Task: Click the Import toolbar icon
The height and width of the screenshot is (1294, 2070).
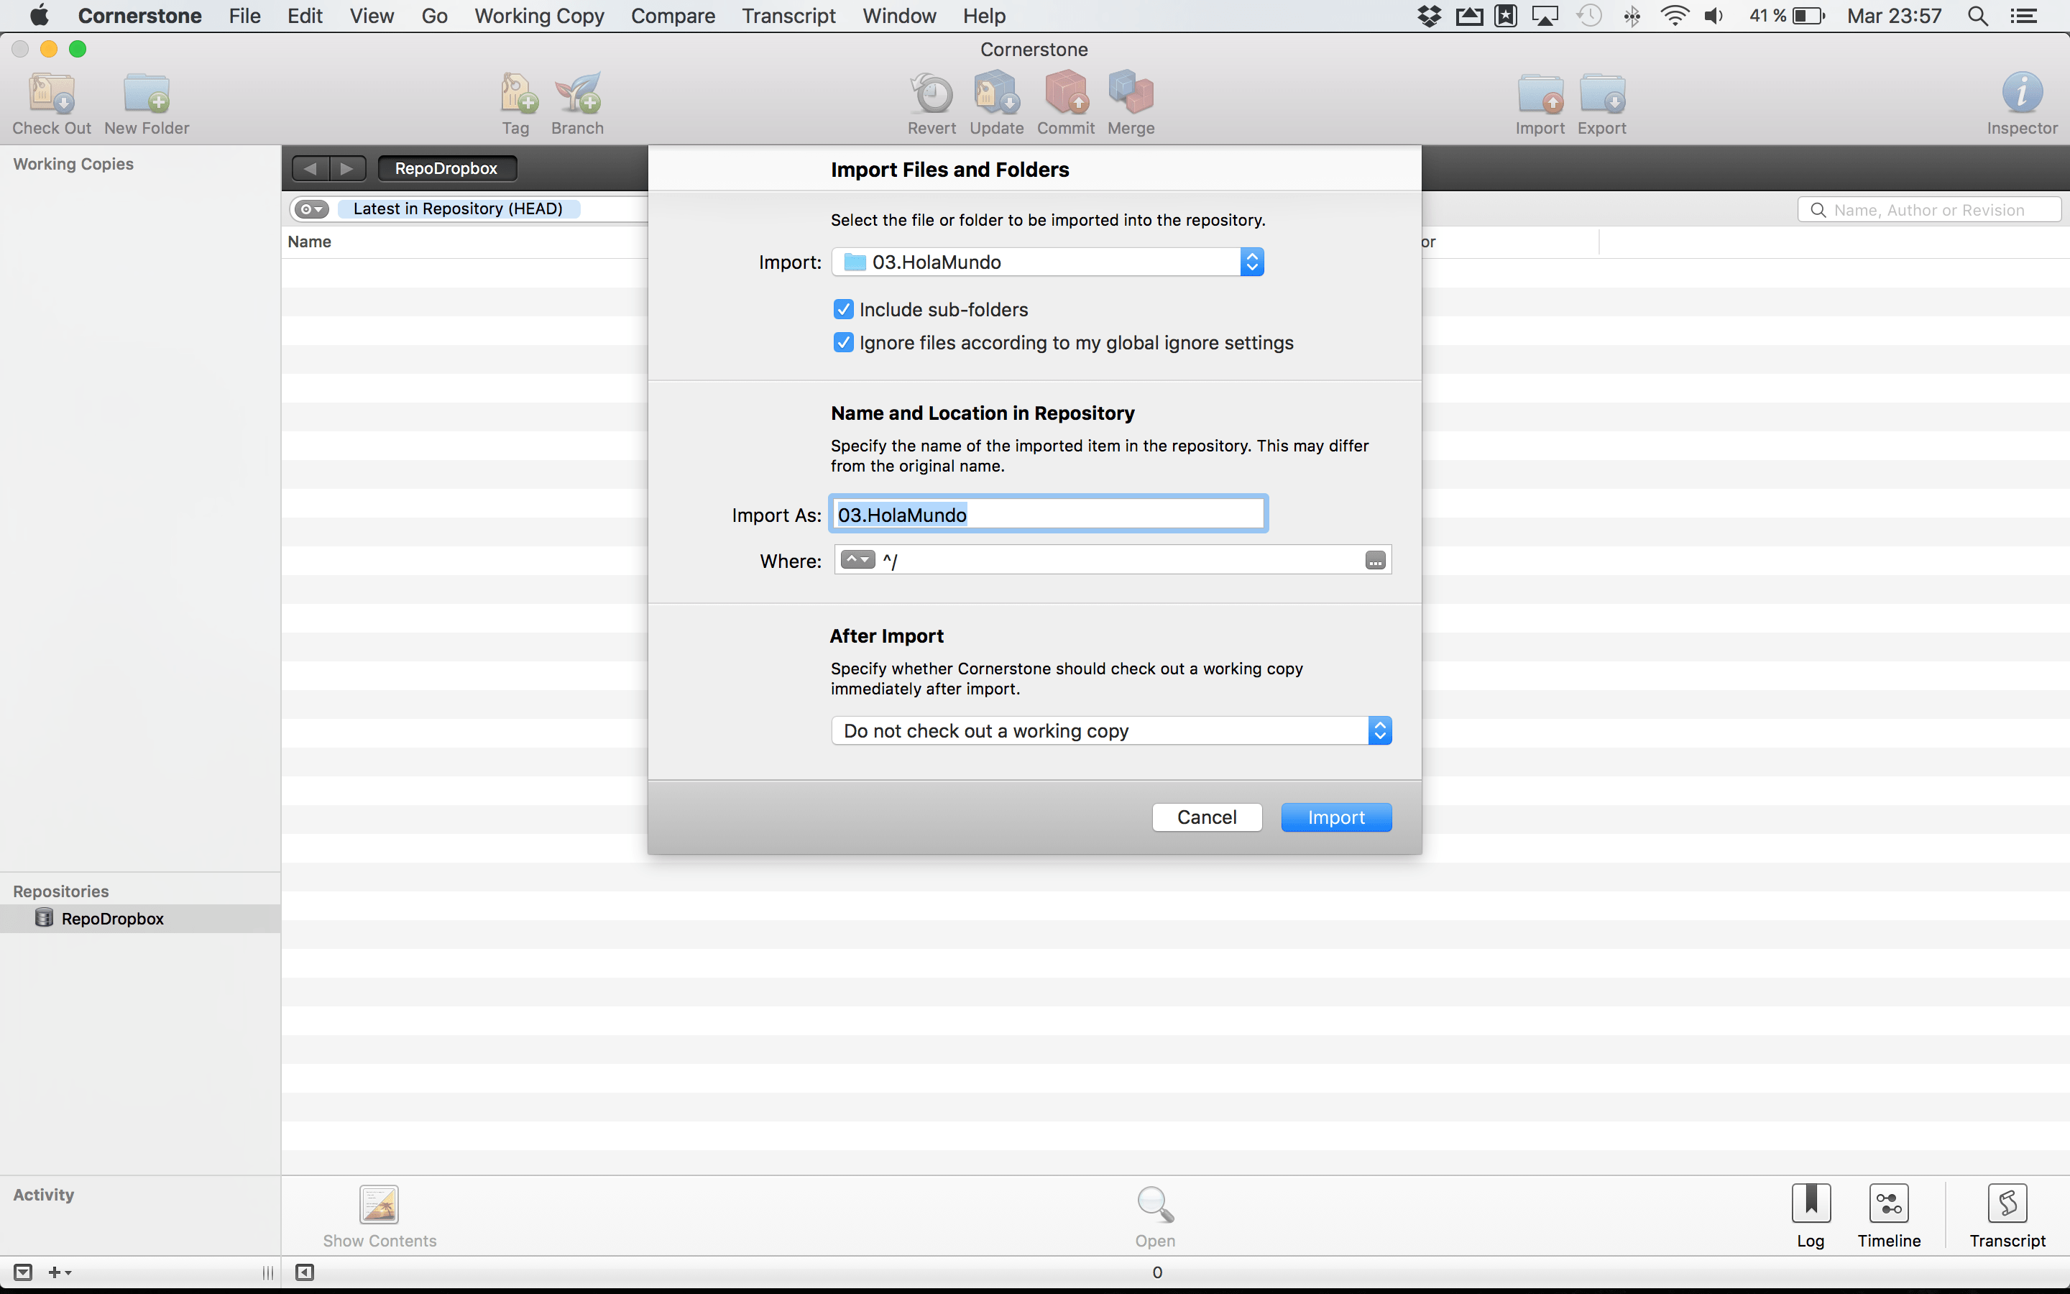Action: click(1540, 93)
